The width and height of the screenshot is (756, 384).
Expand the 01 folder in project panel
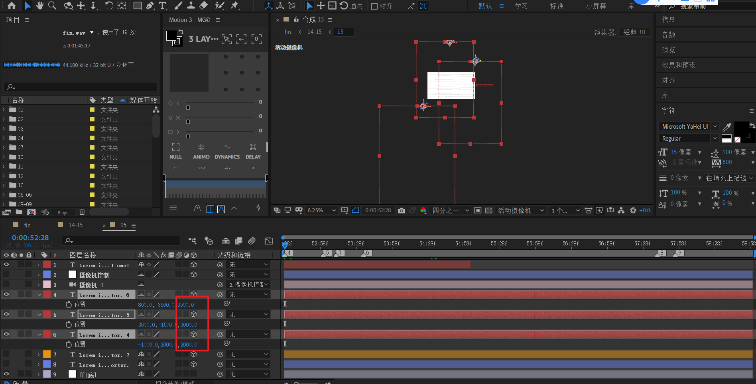(4, 110)
